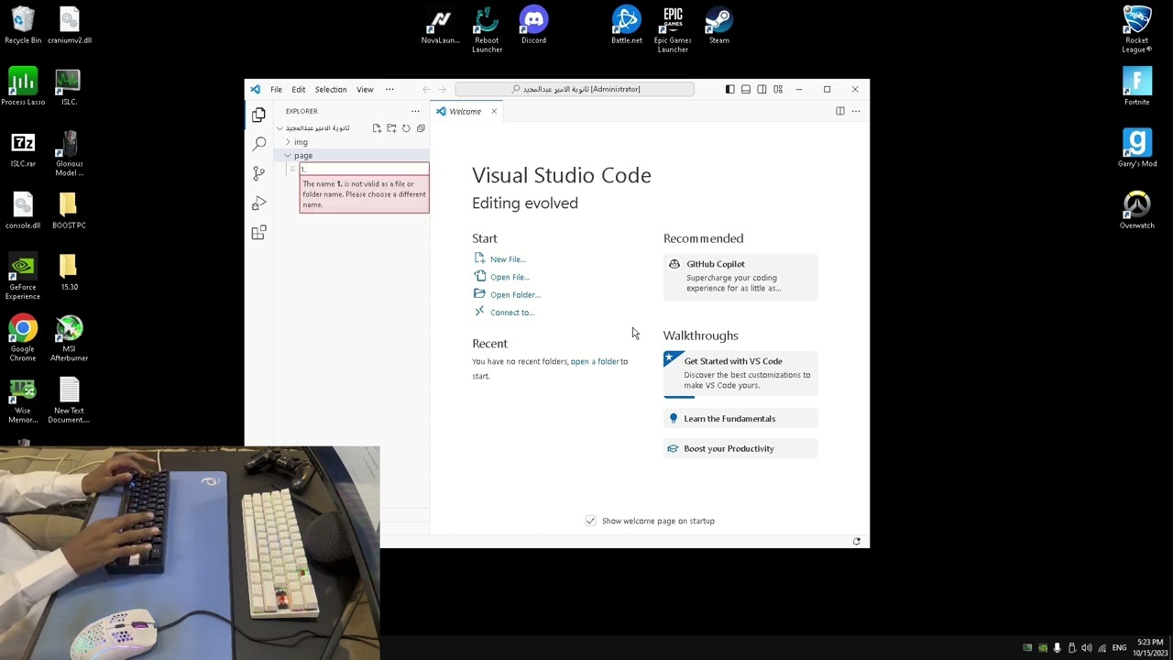Open the GitHub Copilot recommendation
Screen dimensions: 1173x660
(740, 276)
